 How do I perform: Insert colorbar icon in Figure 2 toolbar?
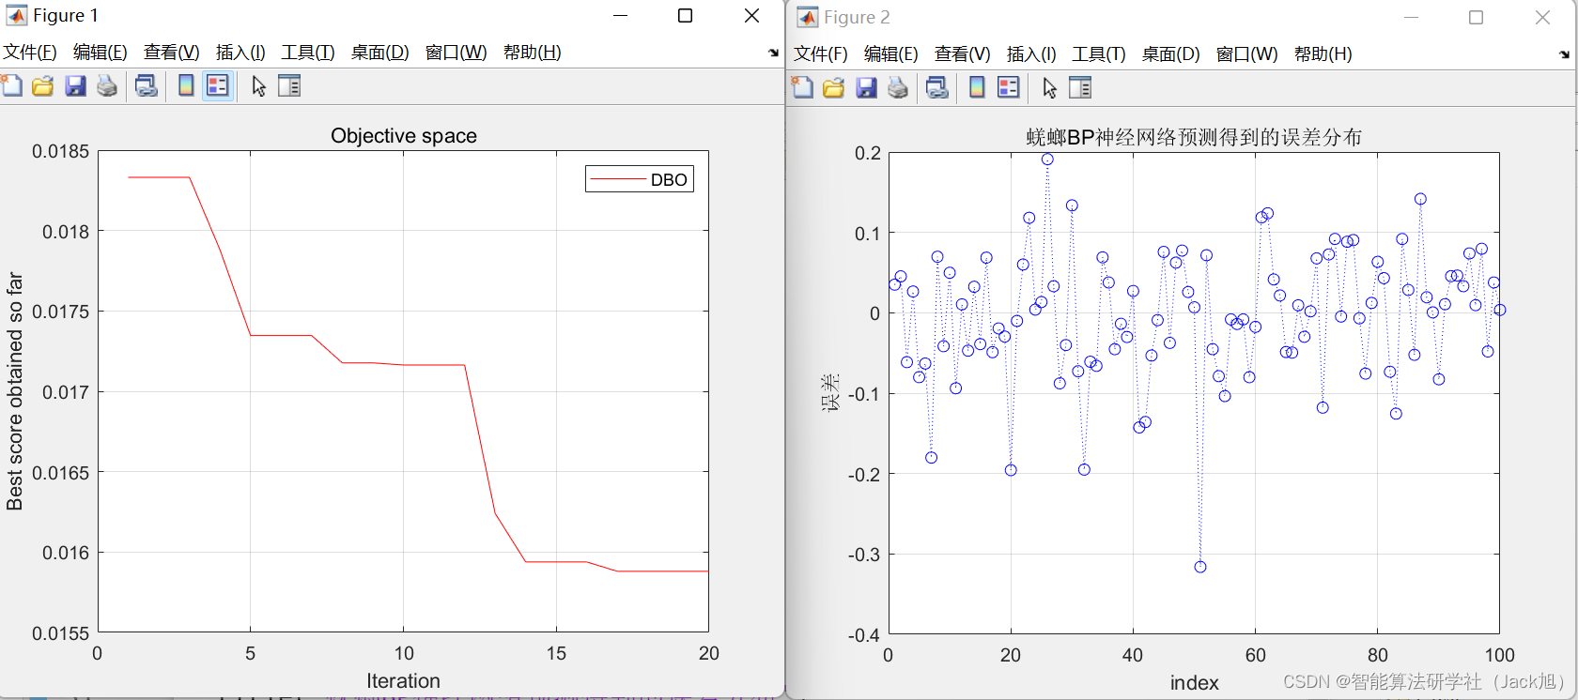coord(977,88)
